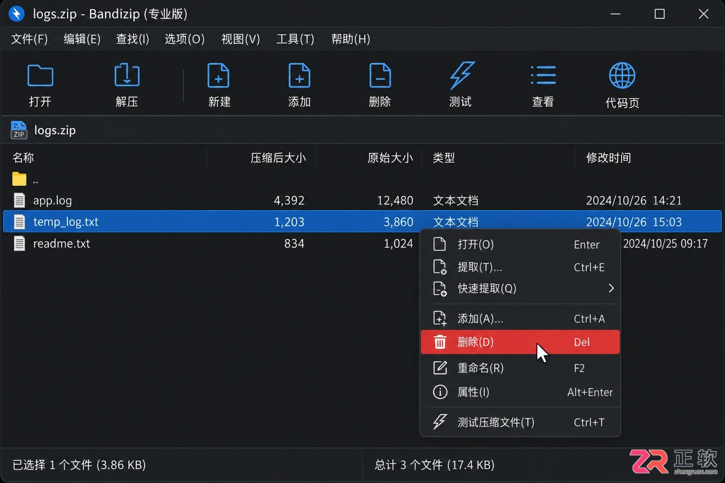
Task: Choose 打开(O) from the context menu
Action: 520,245
